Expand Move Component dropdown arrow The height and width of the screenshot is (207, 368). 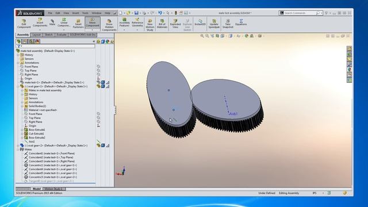[x=93, y=30]
